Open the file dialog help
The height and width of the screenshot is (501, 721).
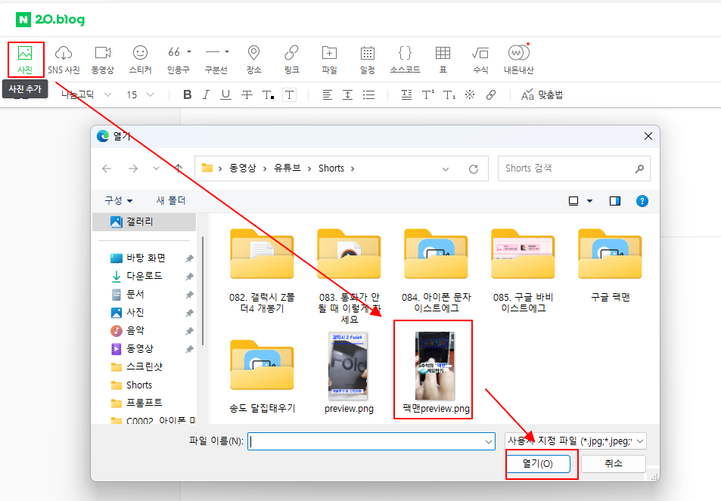[642, 201]
